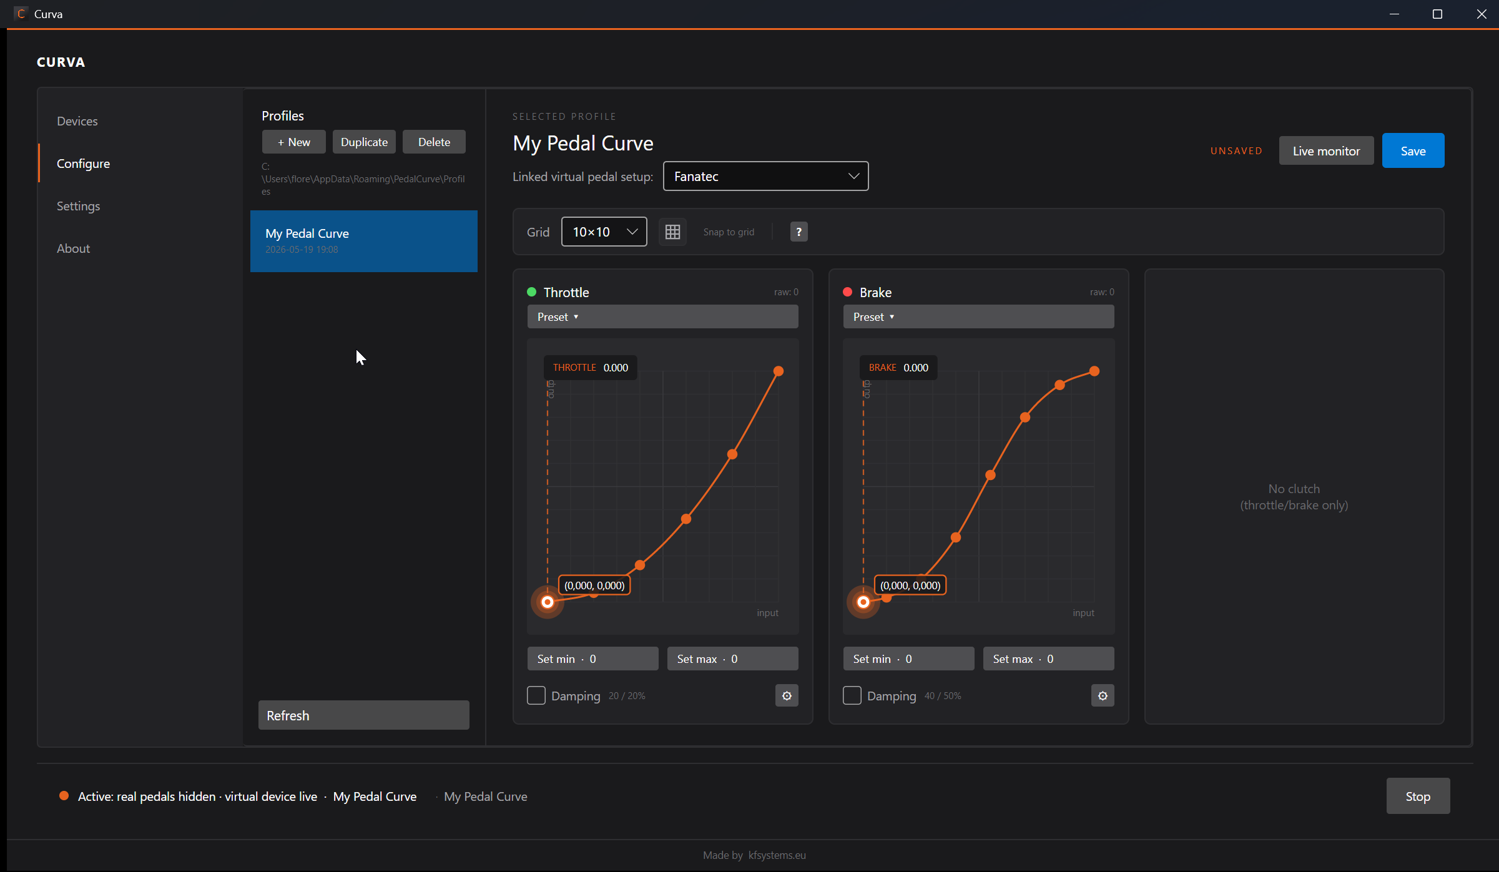1499x872 pixels.
Task: Open the Brake Preset dropdown
Action: pyautogui.click(x=978, y=316)
